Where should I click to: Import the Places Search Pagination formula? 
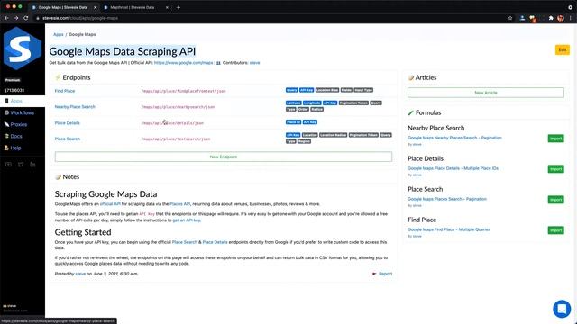tap(555, 200)
